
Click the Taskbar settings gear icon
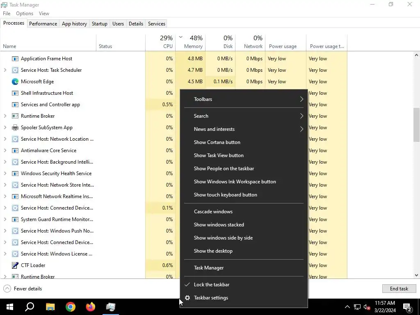pyautogui.click(x=187, y=298)
